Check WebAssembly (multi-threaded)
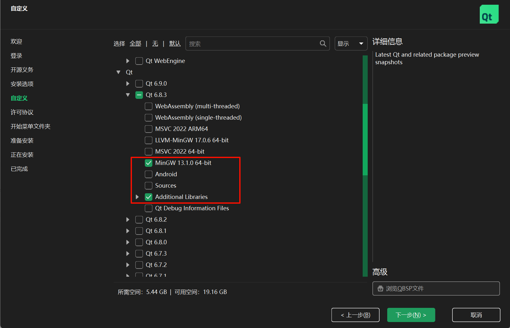The height and width of the screenshot is (328, 510). click(148, 106)
